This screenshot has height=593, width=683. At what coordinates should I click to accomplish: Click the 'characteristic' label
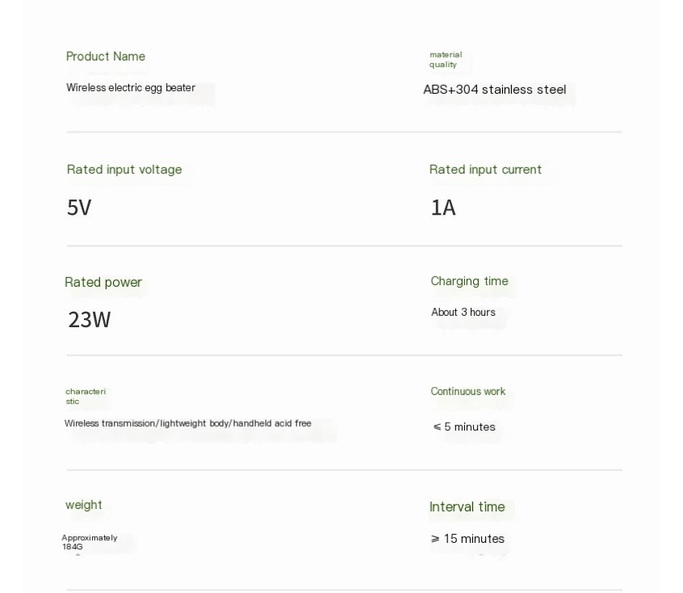[x=85, y=396]
